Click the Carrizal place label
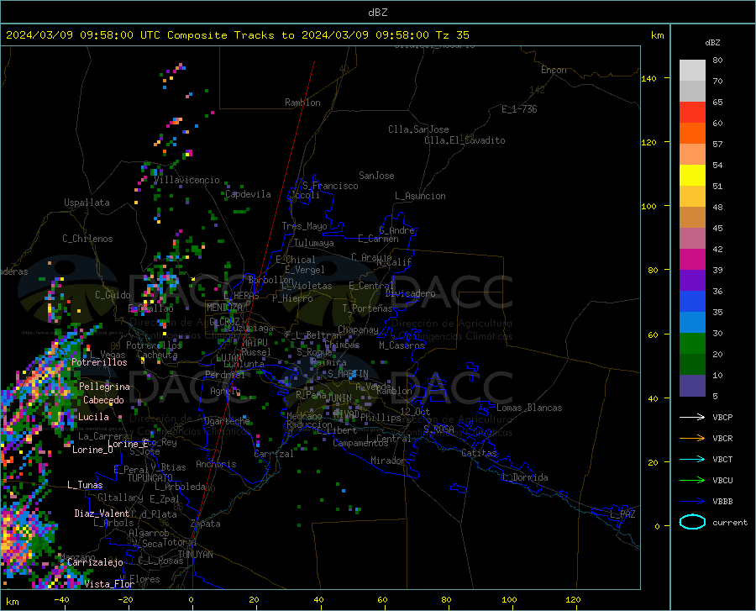Screen dimensions: 756x611 tap(273, 454)
